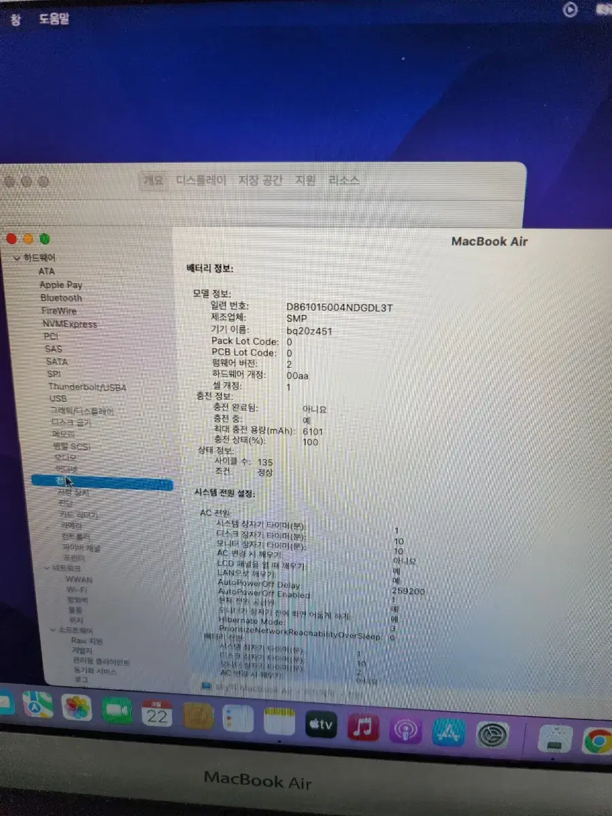The image size is (612, 816).
Task: Collapse the 네트워크 section in sidebar
Action: [x=47, y=567]
